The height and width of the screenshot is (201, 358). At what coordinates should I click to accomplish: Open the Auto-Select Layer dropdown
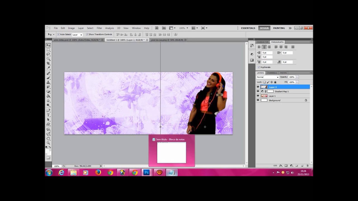pos(77,35)
